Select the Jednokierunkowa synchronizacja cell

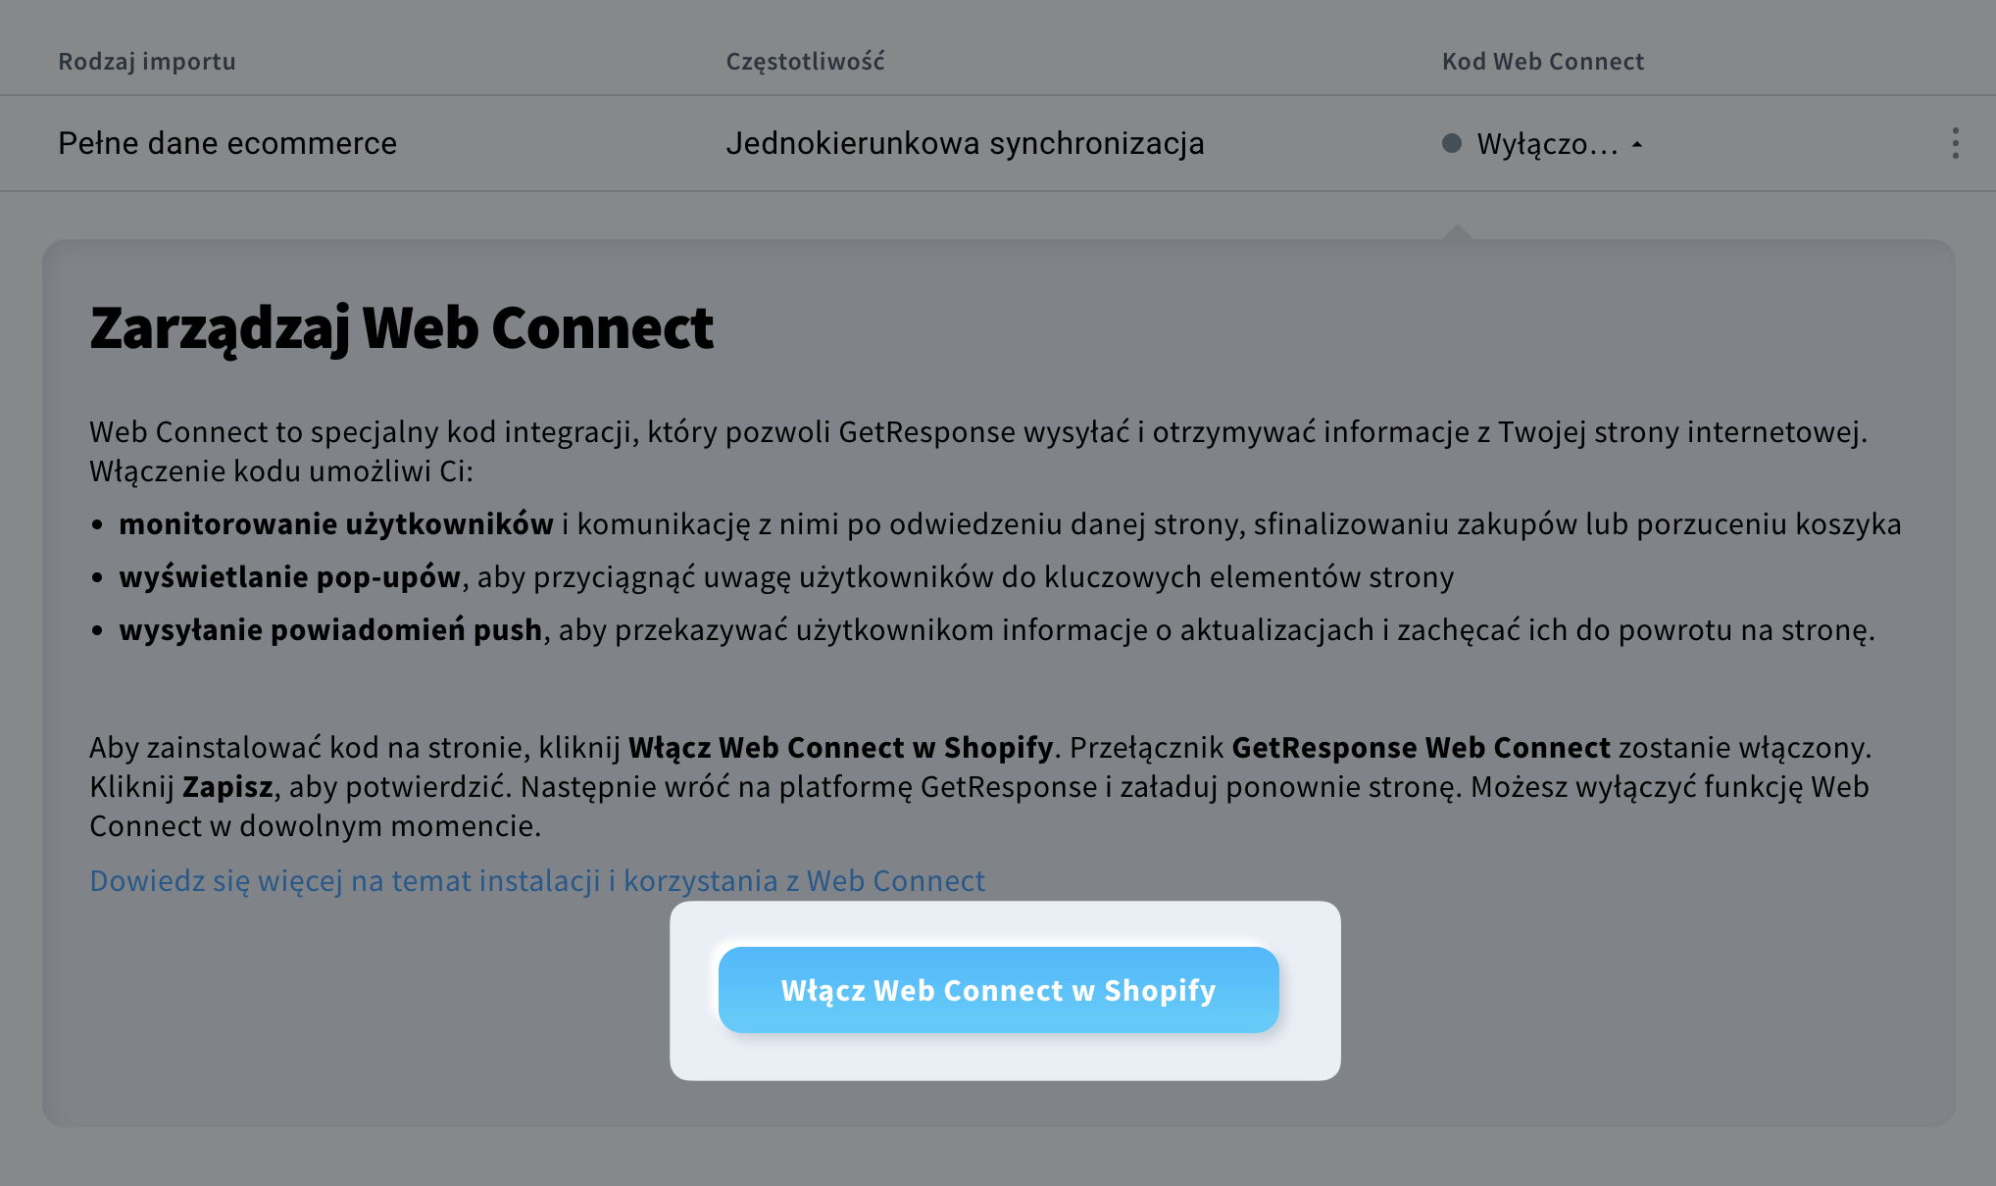click(965, 143)
